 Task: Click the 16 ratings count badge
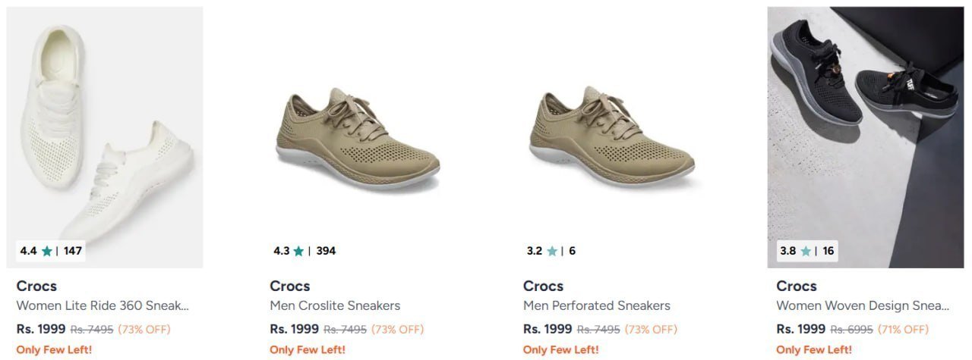(828, 251)
